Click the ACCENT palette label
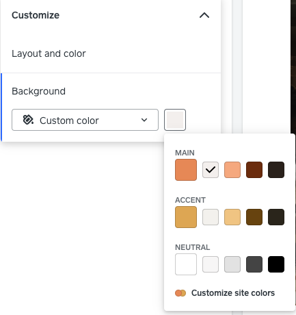Screen dimensions: 296x315 (190, 200)
